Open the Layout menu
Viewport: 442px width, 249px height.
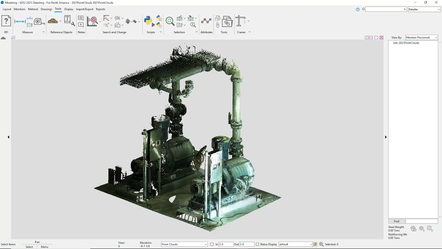coord(7,9)
